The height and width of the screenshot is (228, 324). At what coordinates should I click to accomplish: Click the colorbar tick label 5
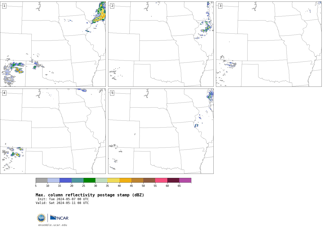[x=36, y=186]
